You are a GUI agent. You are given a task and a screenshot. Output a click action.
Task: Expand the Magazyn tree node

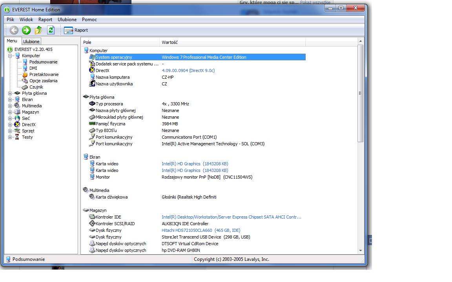pyautogui.click(x=10, y=112)
